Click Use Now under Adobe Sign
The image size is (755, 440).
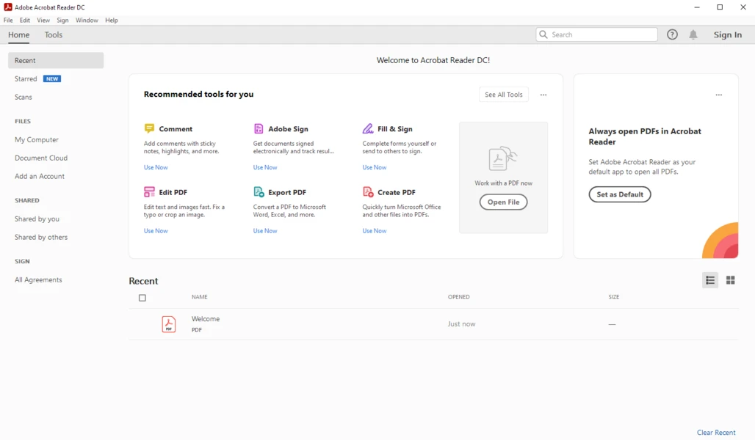tap(265, 167)
